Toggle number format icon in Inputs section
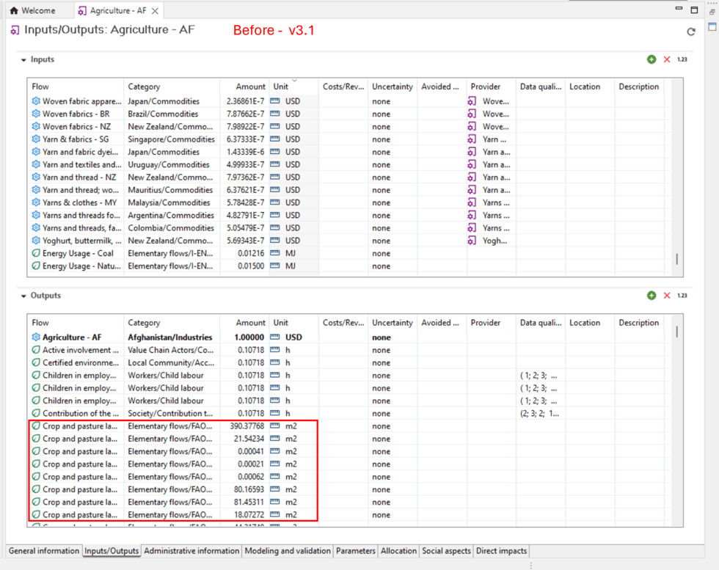The width and height of the screenshot is (719, 570). coord(682,59)
